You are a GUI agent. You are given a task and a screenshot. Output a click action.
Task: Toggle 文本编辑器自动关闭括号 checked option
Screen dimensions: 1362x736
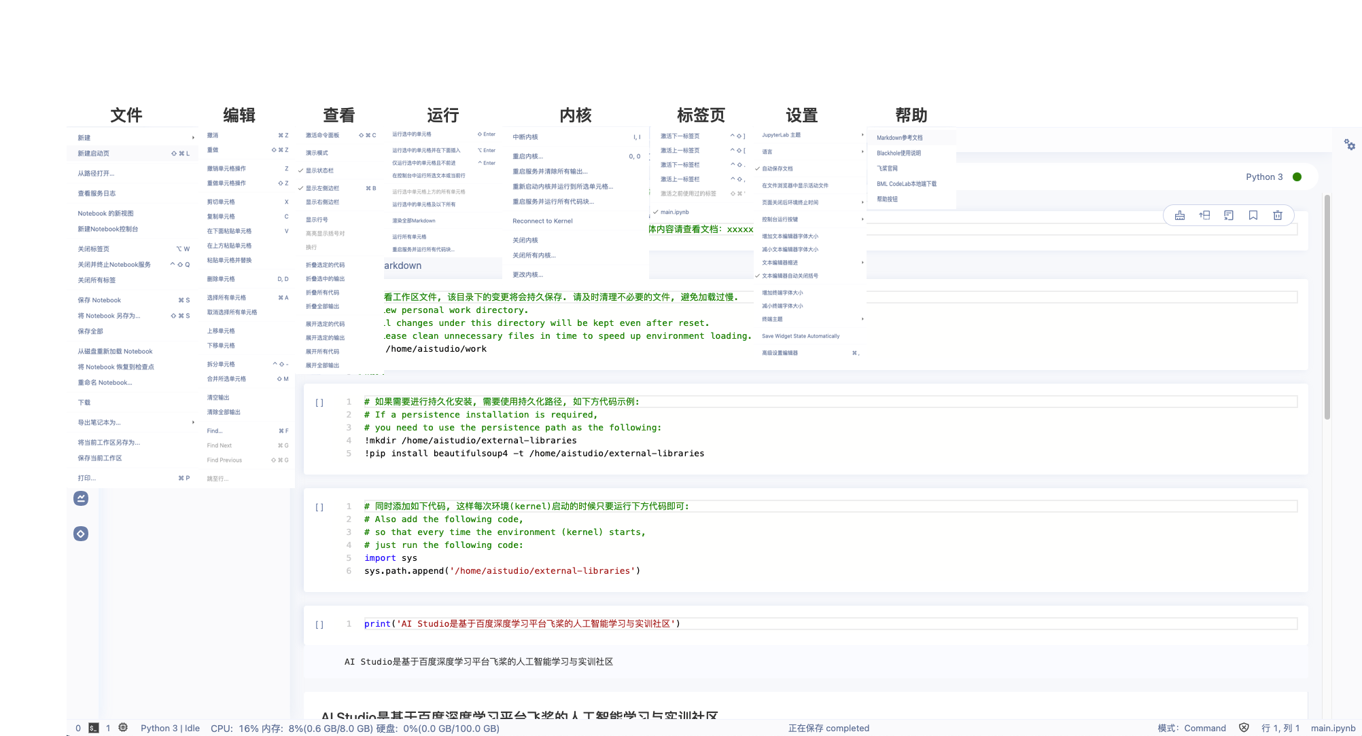point(789,276)
